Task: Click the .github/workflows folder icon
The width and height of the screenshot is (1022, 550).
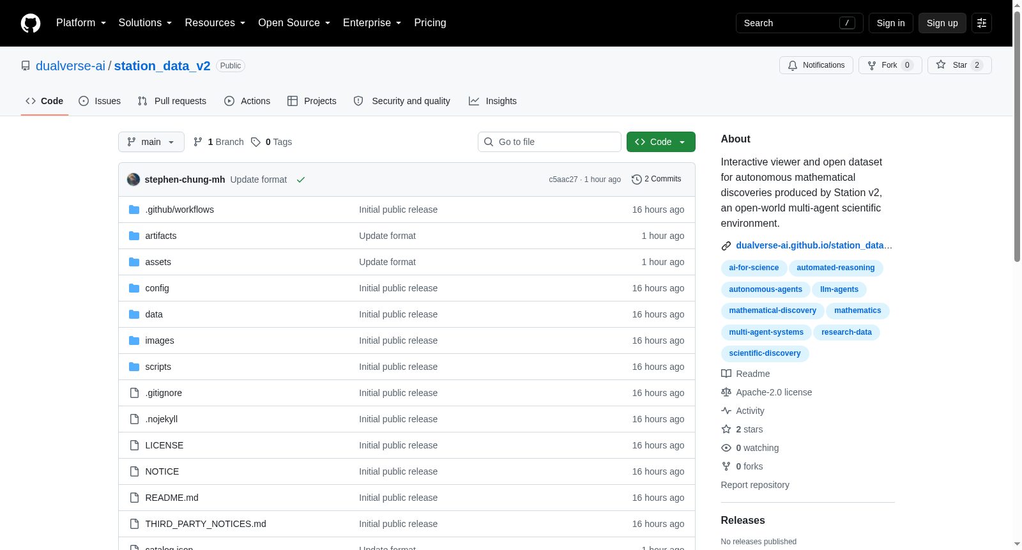Action: (134, 210)
